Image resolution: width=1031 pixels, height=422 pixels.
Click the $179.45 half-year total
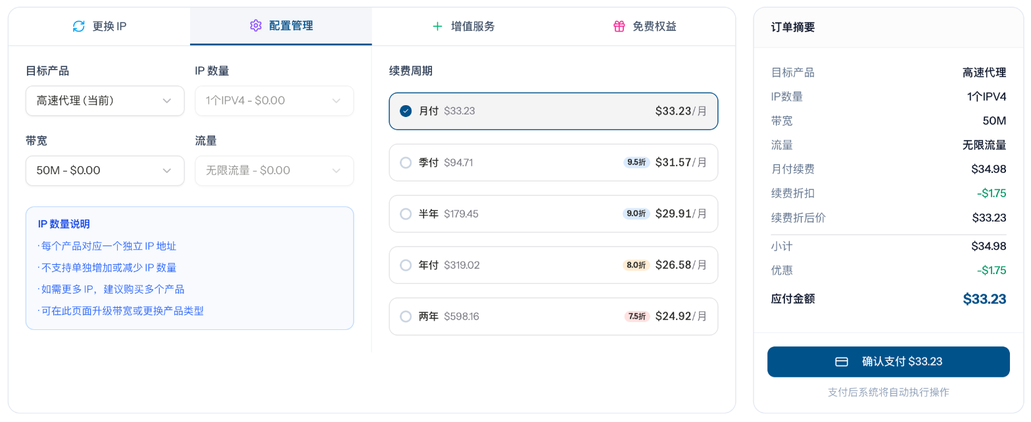[x=461, y=214]
